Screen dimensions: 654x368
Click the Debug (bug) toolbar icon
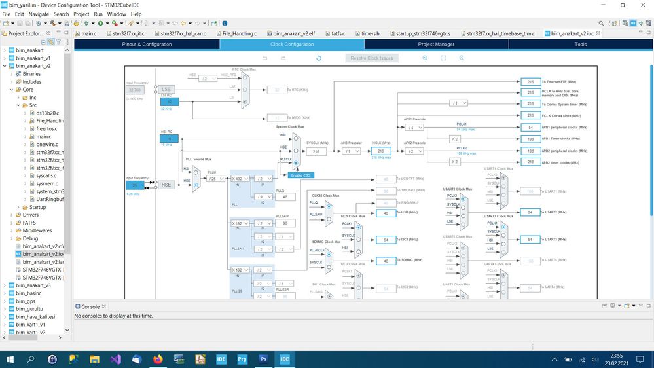click(86, 24)
